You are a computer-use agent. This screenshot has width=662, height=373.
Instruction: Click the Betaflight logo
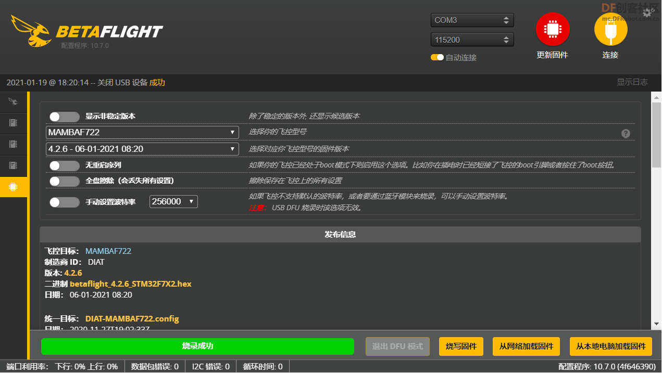(86, 30)
